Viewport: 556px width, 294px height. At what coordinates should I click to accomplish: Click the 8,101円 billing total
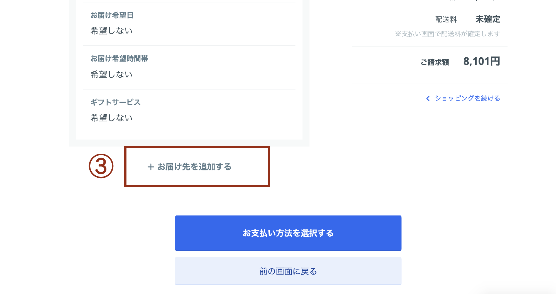482,61
